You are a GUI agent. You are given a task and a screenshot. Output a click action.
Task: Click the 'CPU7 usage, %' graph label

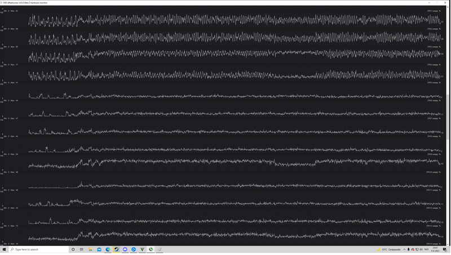[434, 118]
